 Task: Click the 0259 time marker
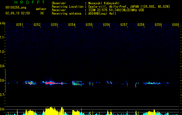[158, 25]
